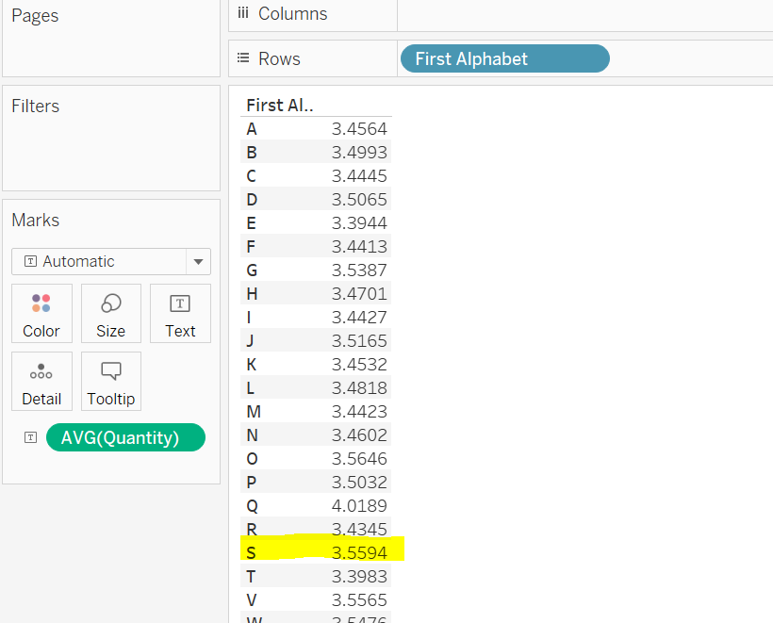Open the AVG(Quantity) pill menu

tap(198, 437)
